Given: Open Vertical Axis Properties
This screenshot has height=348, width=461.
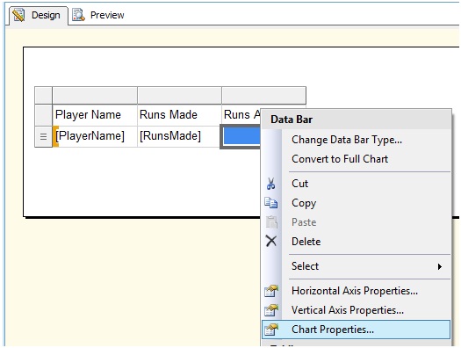Looking at the screenshot, I should (356, 310).
